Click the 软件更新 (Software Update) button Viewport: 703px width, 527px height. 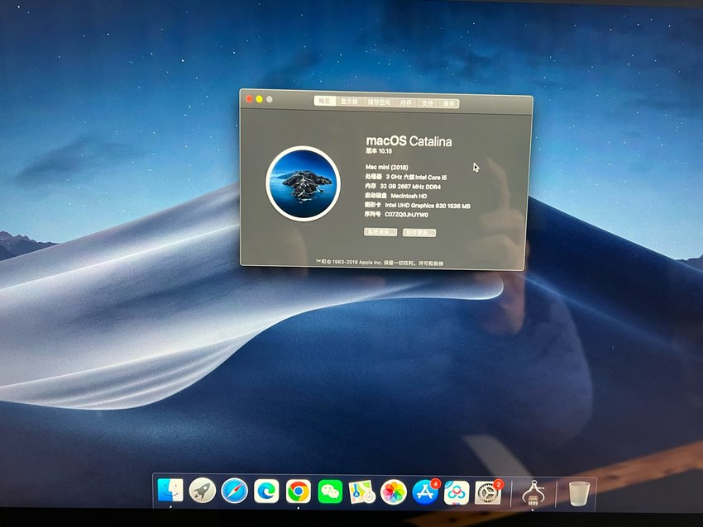[419, 232]
